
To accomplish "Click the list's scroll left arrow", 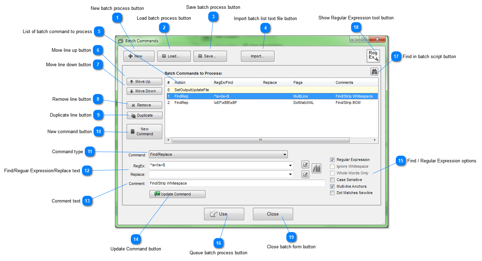I will coord(168,140).
